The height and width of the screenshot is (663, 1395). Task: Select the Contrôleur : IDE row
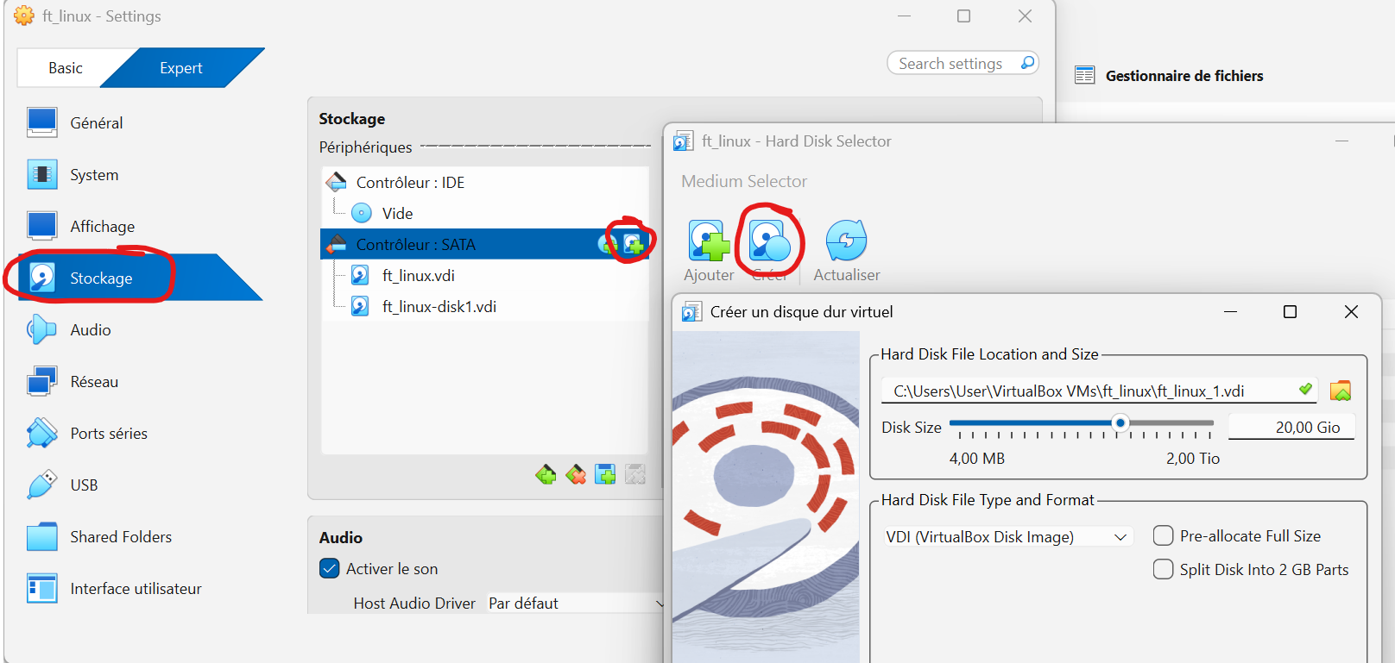485,183
